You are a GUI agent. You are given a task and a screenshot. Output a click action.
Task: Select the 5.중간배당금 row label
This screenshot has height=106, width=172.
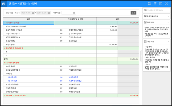[11, 41]
